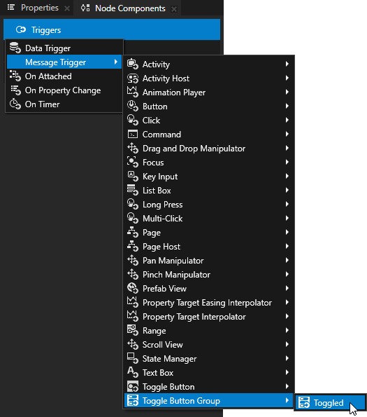Click the Drag and Drop Manipulator icon
The height and width of the screenshot is (417, 367).
(x=133, y=148)
